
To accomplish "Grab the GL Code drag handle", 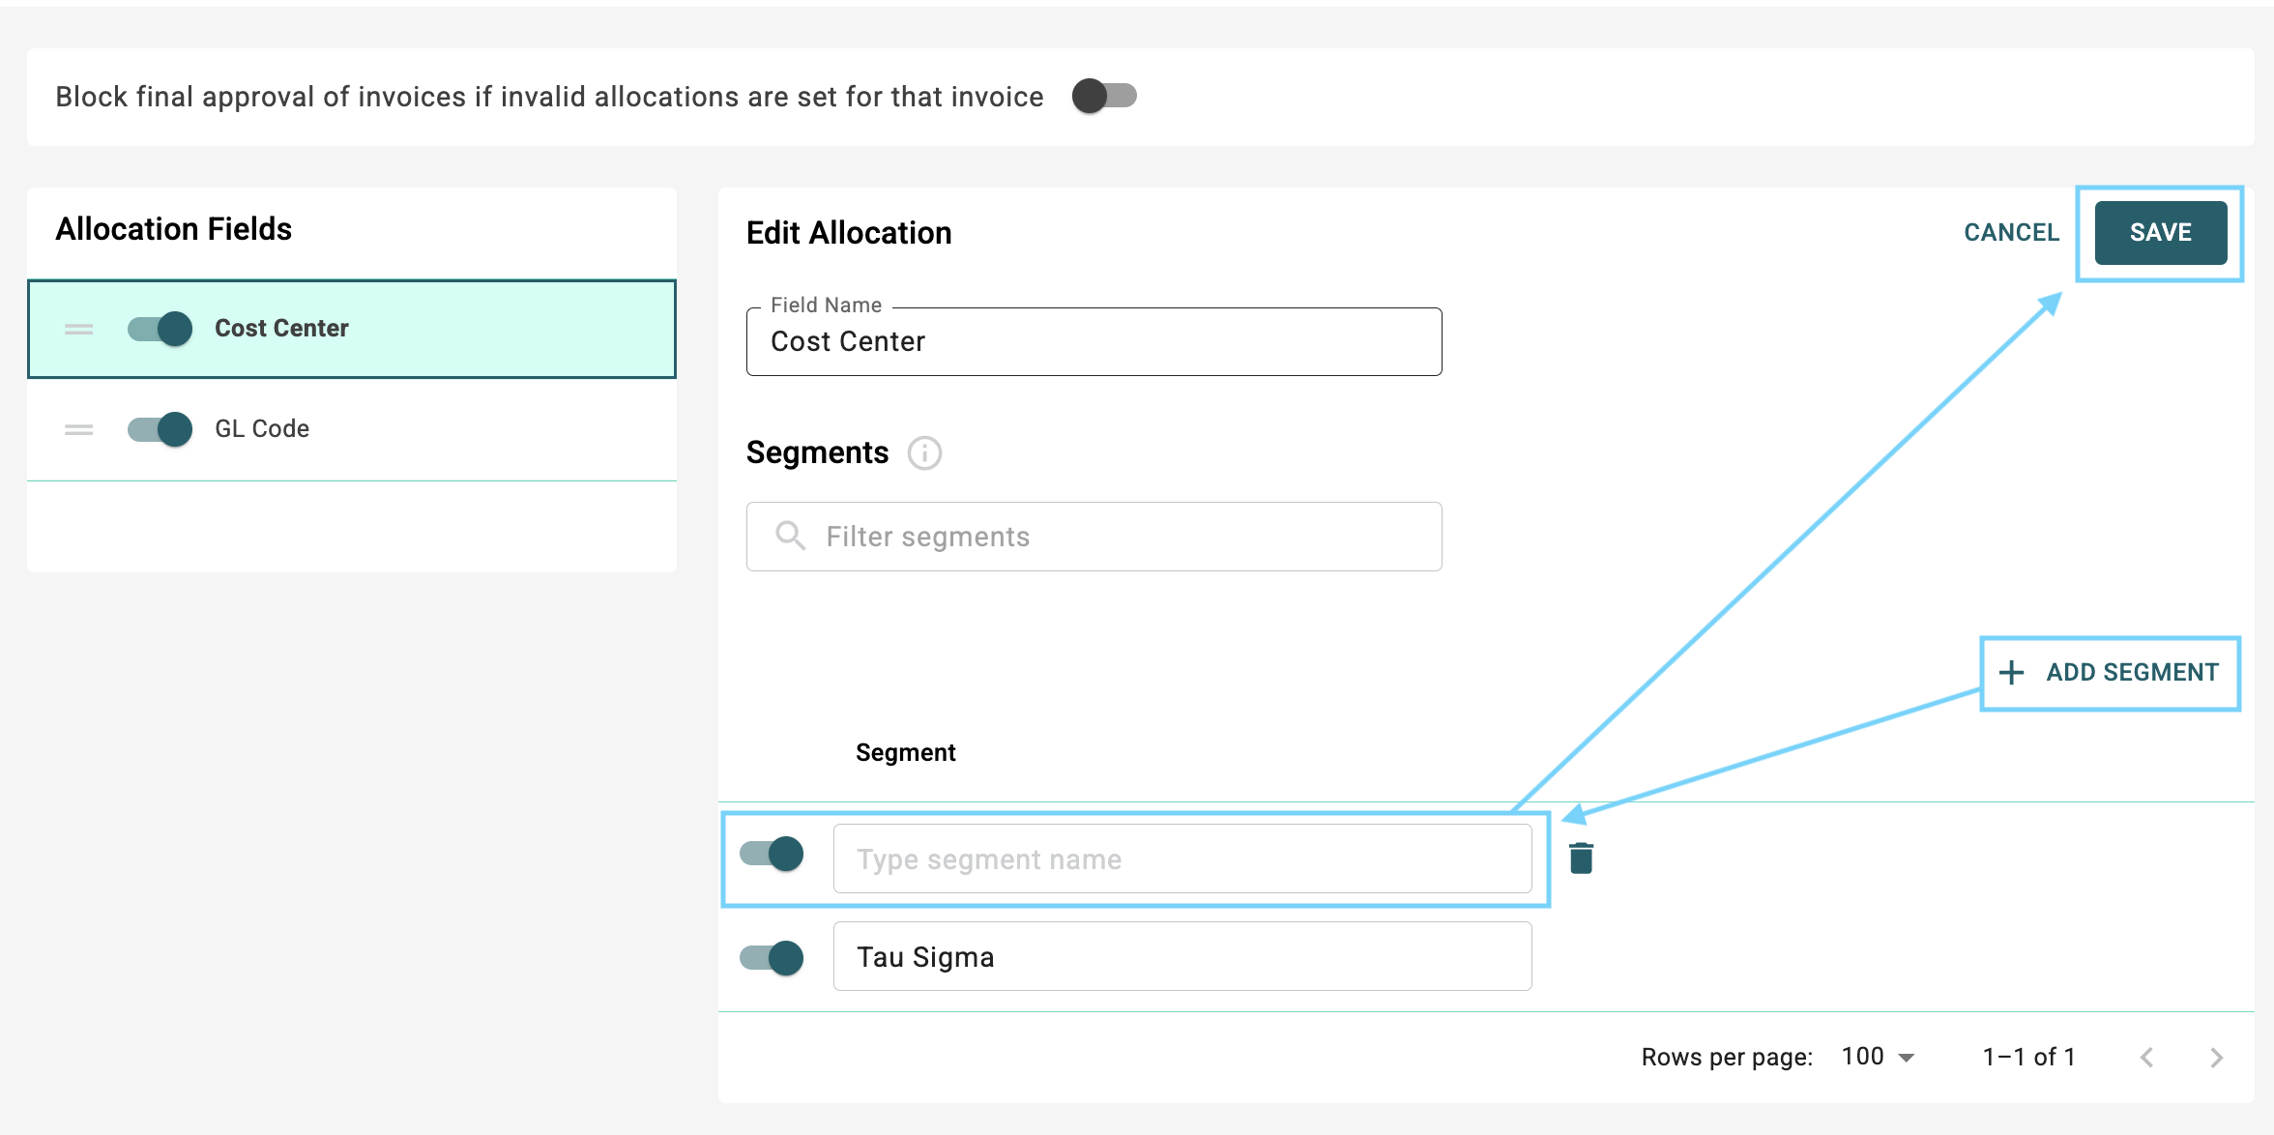I will pos(78,429).
